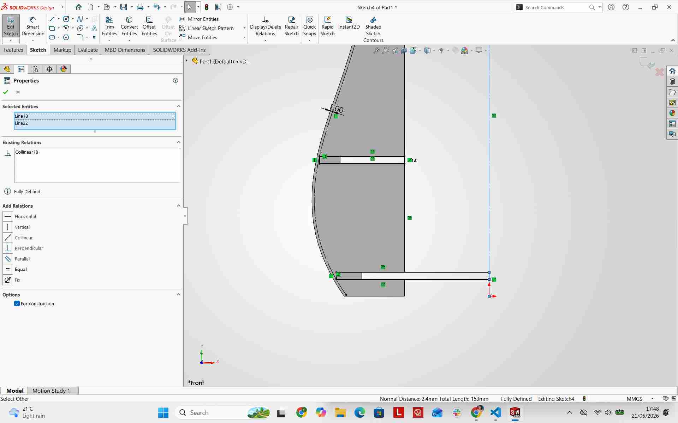Collapse the Add Relations section
The image size is (678, 423).
(x=178, y=206)
